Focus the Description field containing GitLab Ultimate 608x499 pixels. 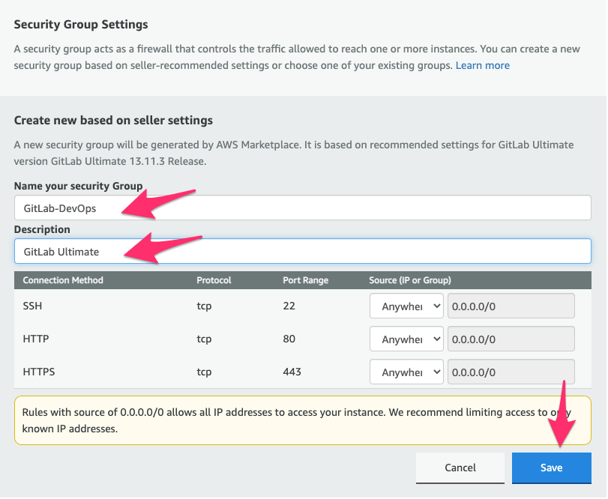pyautogui.click(x=302, y=251)
